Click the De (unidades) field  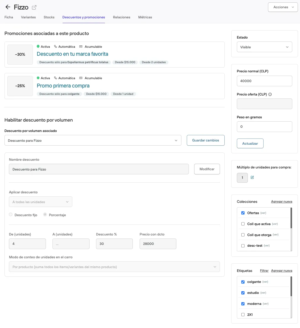[x=27, y=244]
